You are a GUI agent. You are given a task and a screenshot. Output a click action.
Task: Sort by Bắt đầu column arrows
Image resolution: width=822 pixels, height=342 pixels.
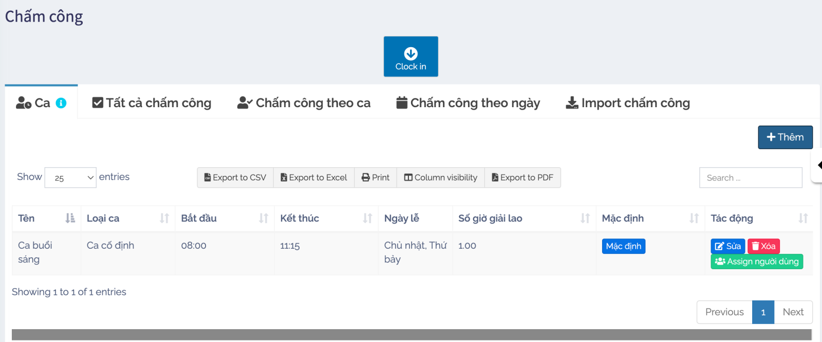(x=264, y=218)
